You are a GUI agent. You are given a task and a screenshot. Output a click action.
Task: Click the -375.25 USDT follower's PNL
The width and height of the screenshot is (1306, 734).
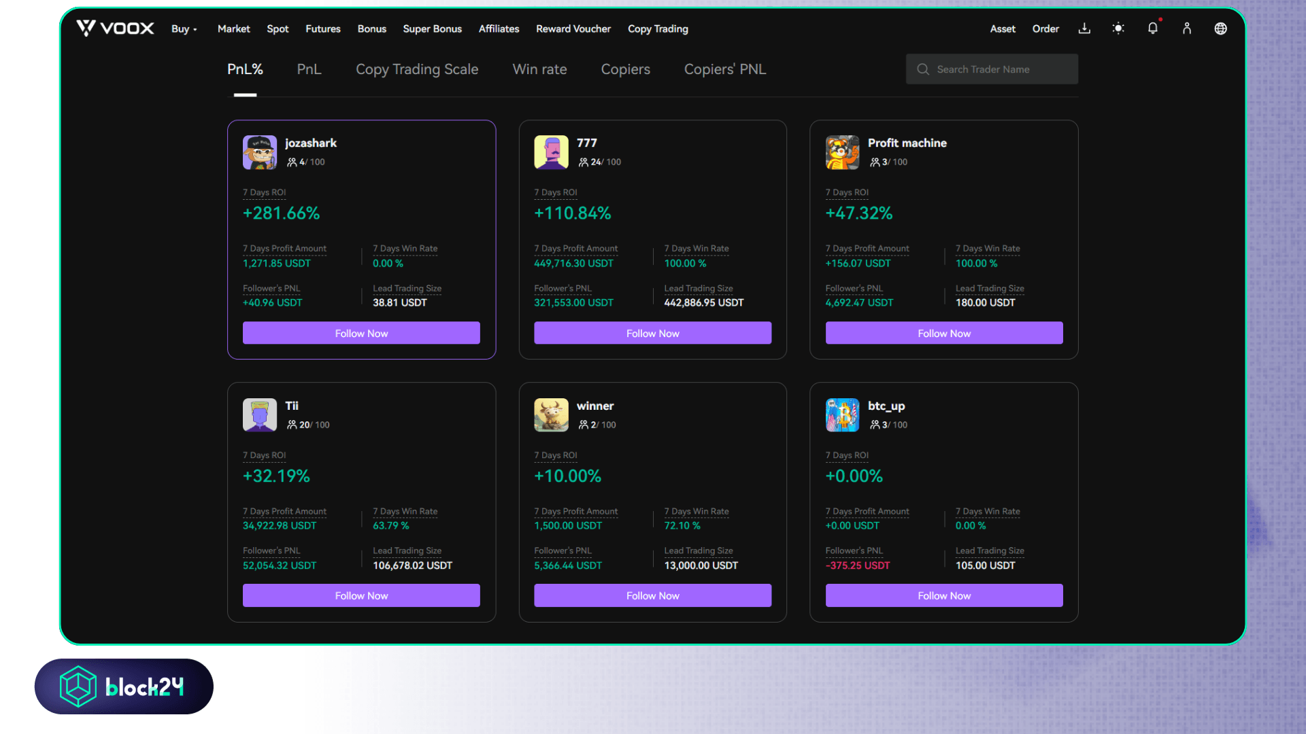pyautogui.click(x=858, y=565)
